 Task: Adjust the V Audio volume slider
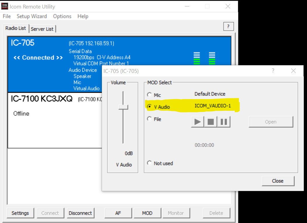click(x=123, y=107)
